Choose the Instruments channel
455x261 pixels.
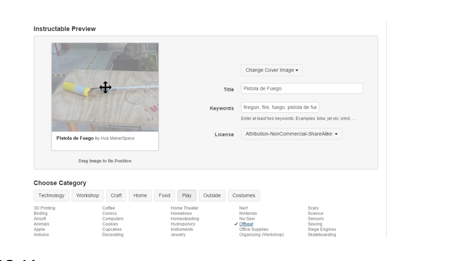pos(182,229)
